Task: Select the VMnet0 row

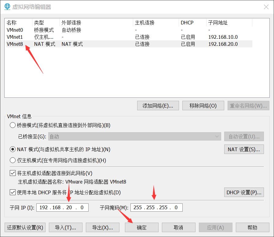Action: [129, 30]
